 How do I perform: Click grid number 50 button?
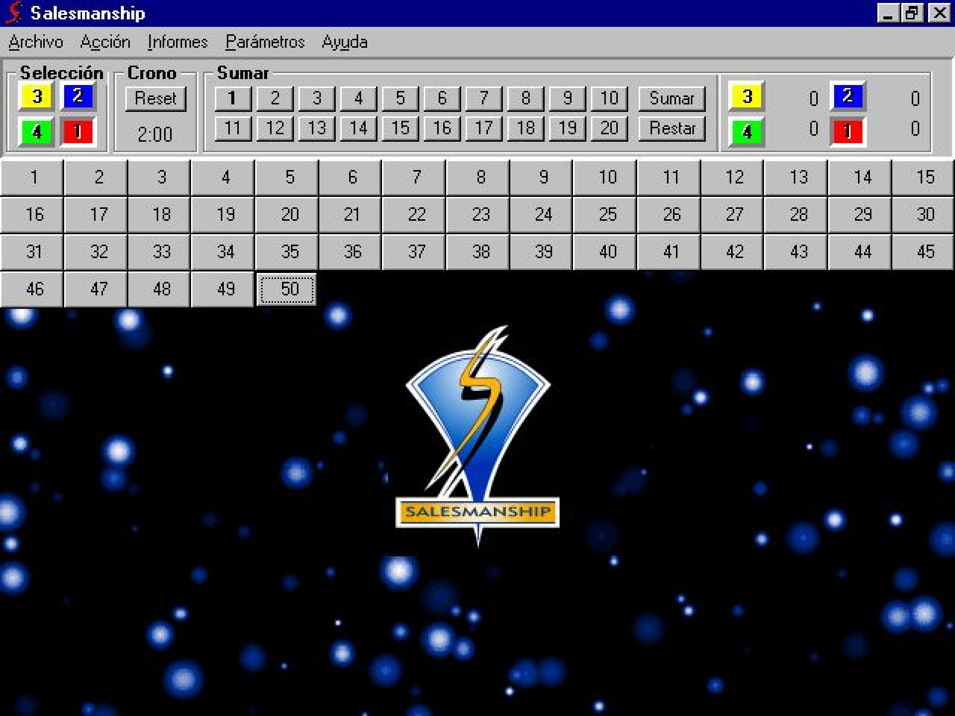[286, 289]
